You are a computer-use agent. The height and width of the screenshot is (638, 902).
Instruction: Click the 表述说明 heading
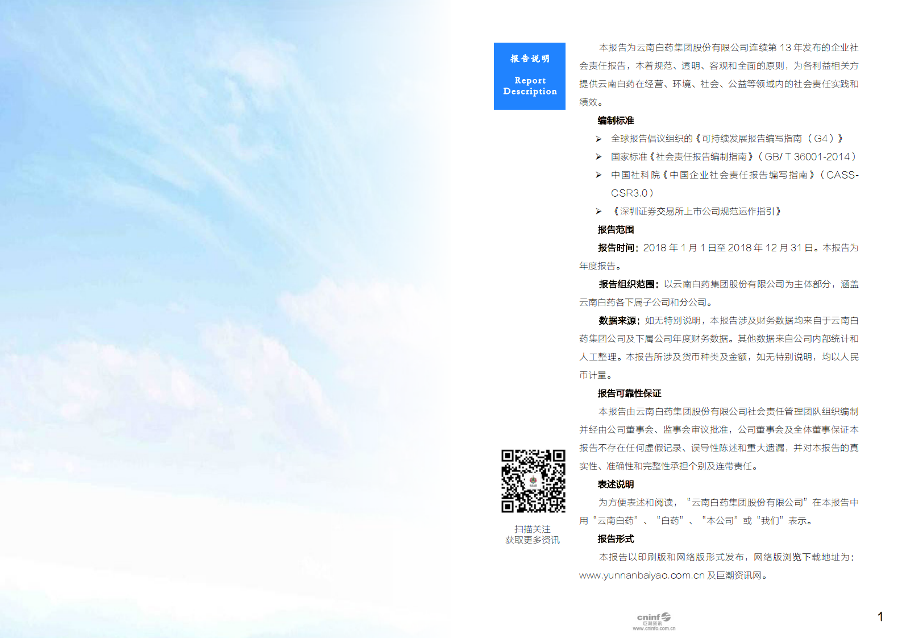616,484
